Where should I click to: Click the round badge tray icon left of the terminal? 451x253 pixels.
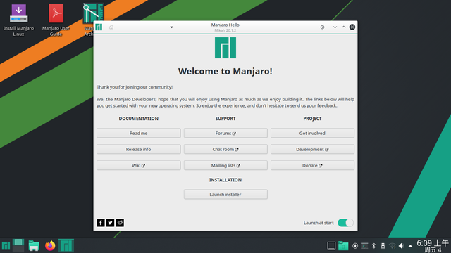pyautogui.click(x=355, y=246)
